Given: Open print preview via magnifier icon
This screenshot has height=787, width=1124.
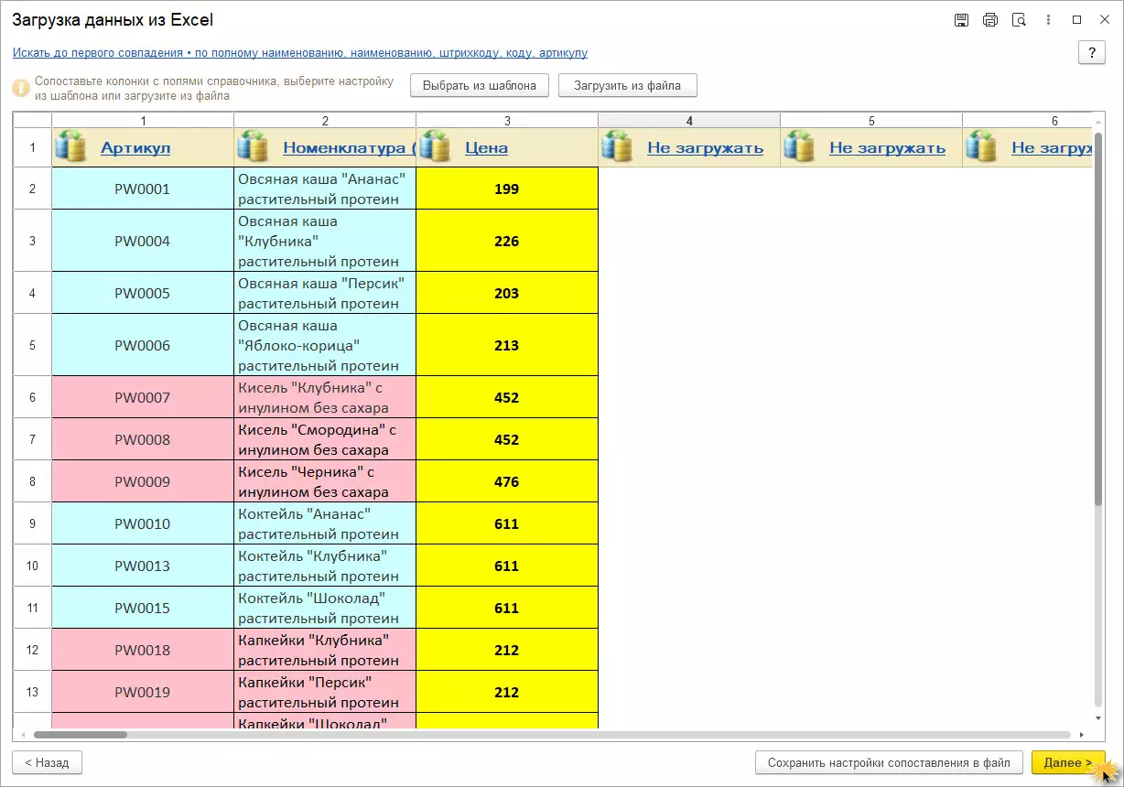Looking at the screenshot, I should click(1019, 20).
